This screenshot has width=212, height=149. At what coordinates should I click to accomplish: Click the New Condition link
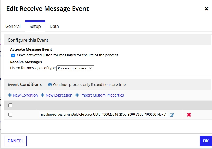(x=25, y=95)
